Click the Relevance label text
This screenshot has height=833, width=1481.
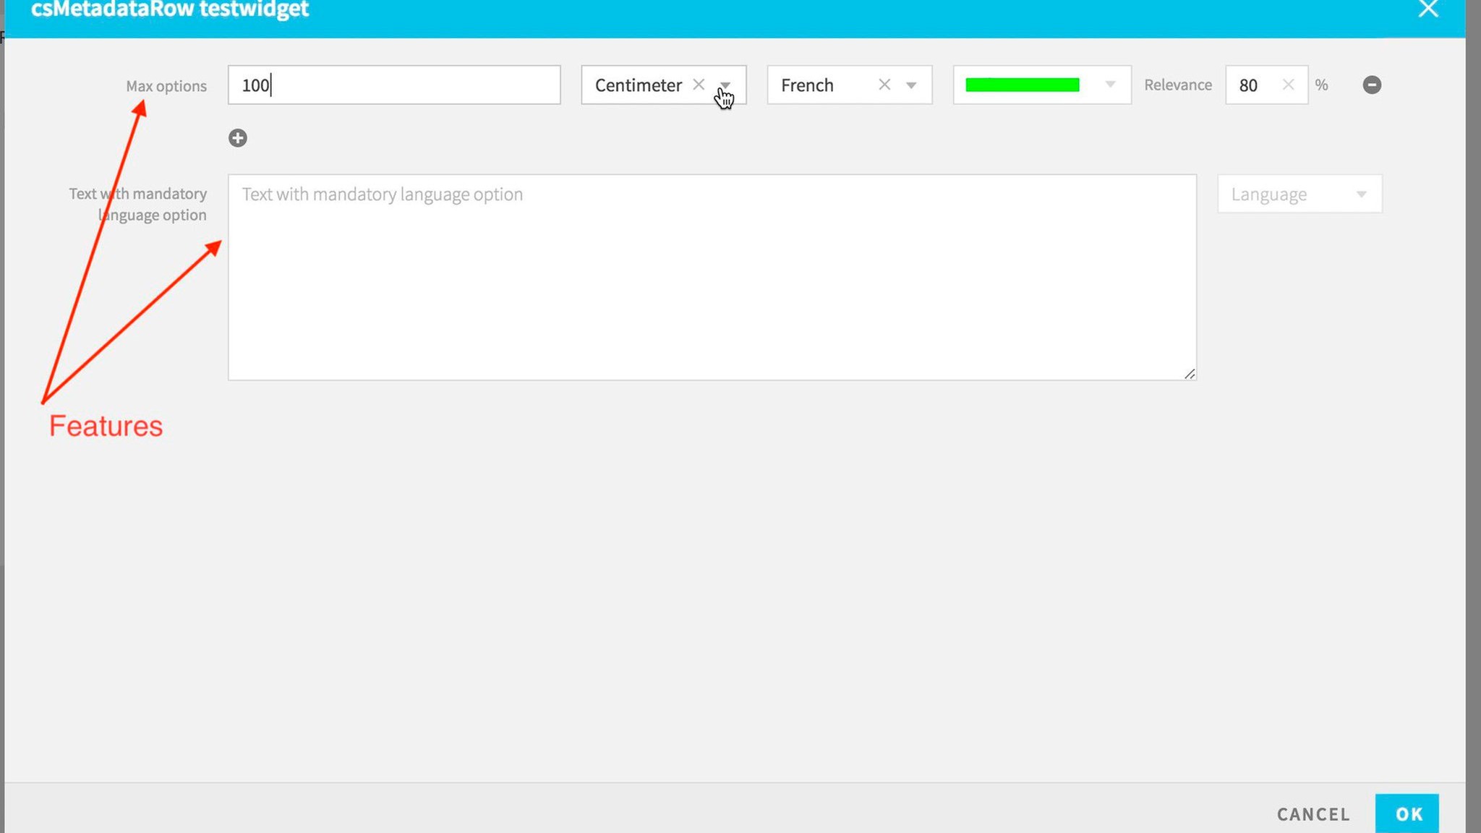[1177, 85]
